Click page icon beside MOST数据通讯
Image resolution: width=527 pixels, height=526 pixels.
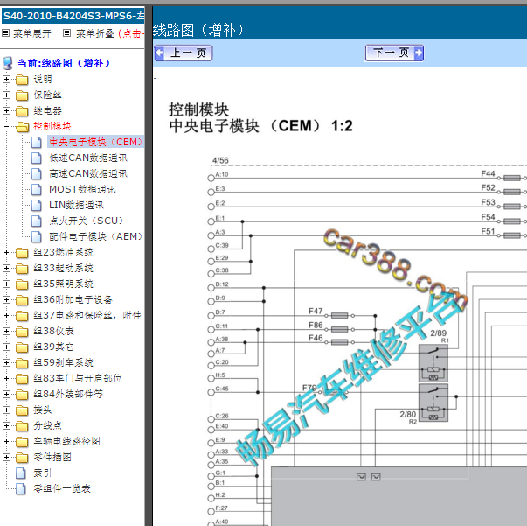point(37,189)
